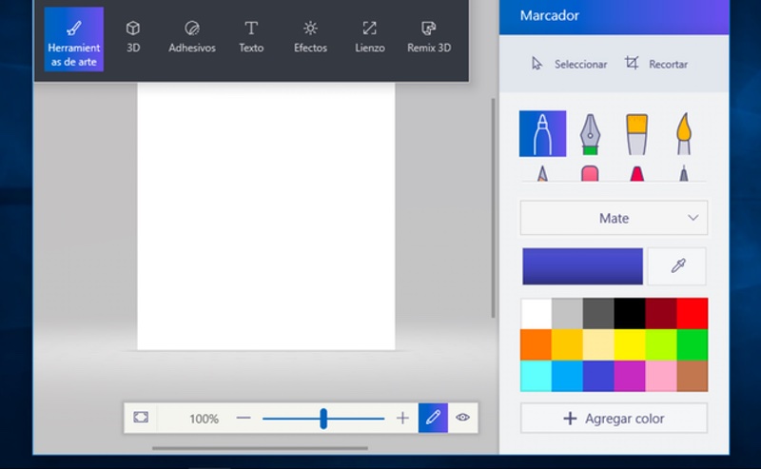Pick the dark gray color swatch

[598, 314]
